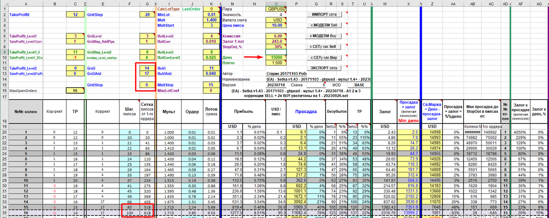
Task: Click the Прибыль table header
Action: 243,112
